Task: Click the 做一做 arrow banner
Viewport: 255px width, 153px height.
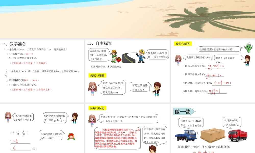Action: tap(184, 111)
